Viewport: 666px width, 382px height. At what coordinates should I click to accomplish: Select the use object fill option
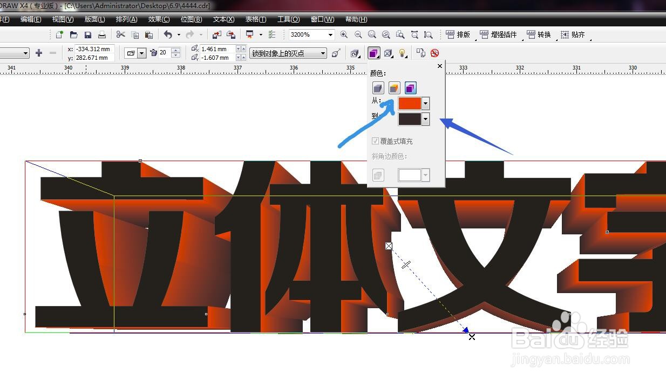[x=378, y=88]
